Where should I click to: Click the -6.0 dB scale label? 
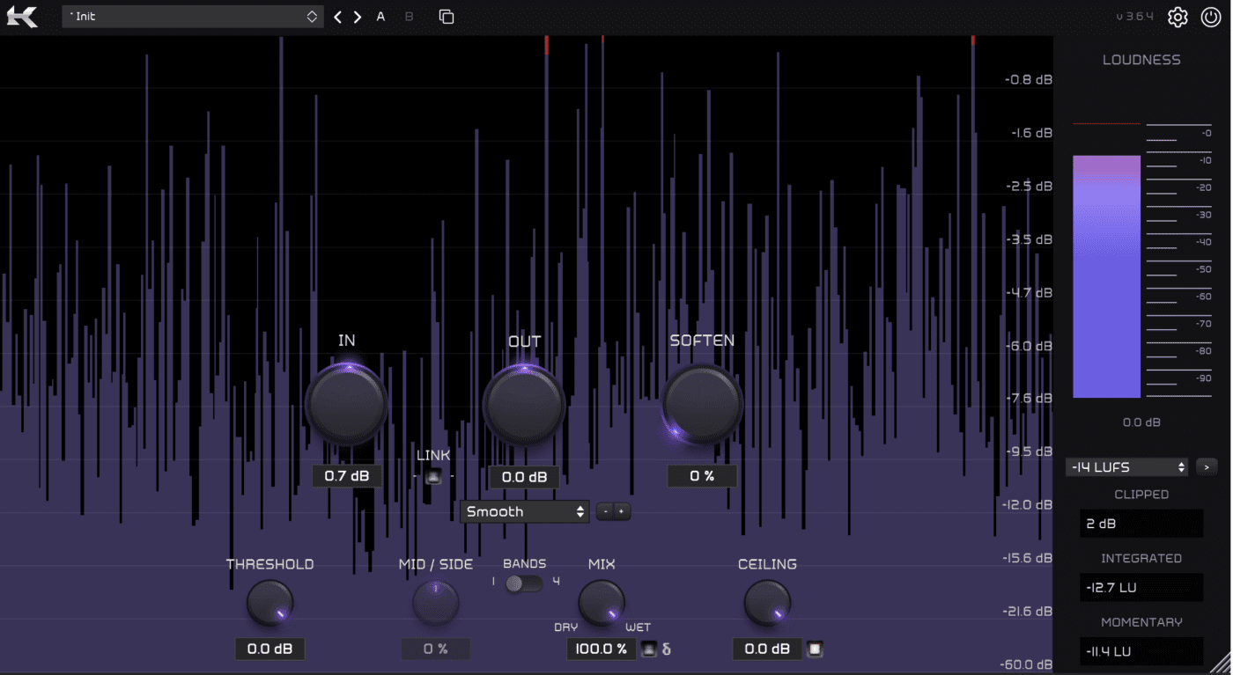pyautogui.click(x=1029, y=346)
